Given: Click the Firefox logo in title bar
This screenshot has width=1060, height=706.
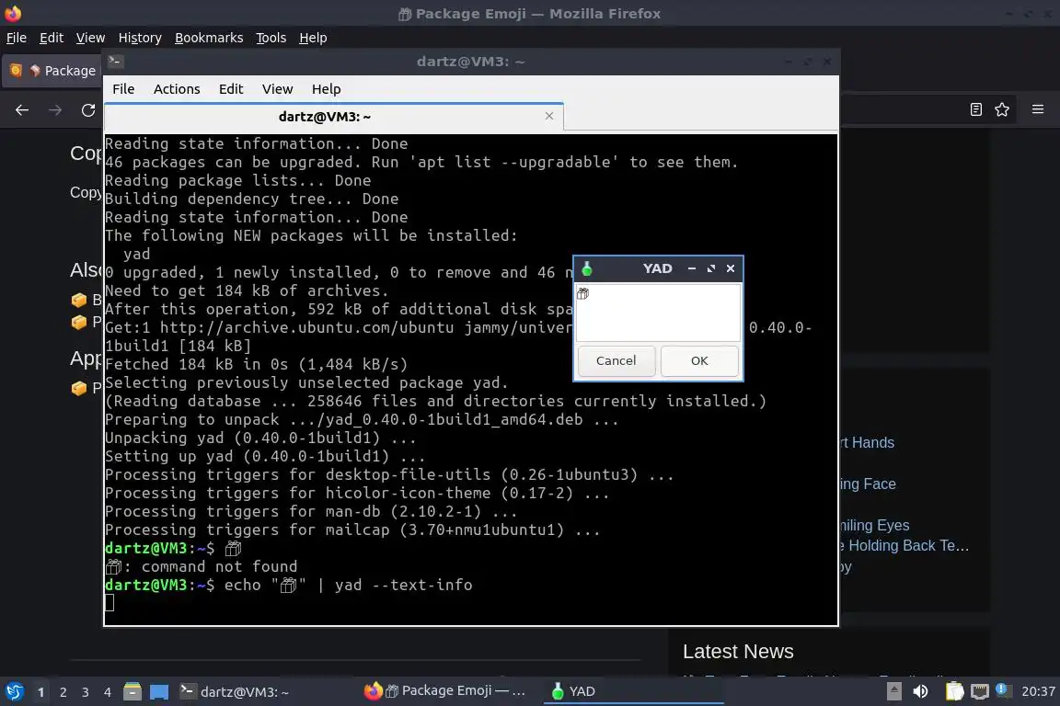Looking at the screenshot, I should click(13, 13).
